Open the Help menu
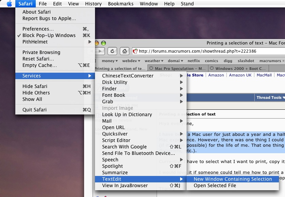285x197 pixels. (169, 4)
